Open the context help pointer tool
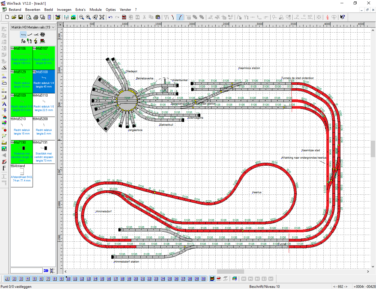This screenshot has width=376, height=289. click(x=343, y=17)
